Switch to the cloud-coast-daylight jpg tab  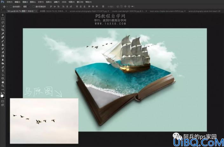pos(128,11)
